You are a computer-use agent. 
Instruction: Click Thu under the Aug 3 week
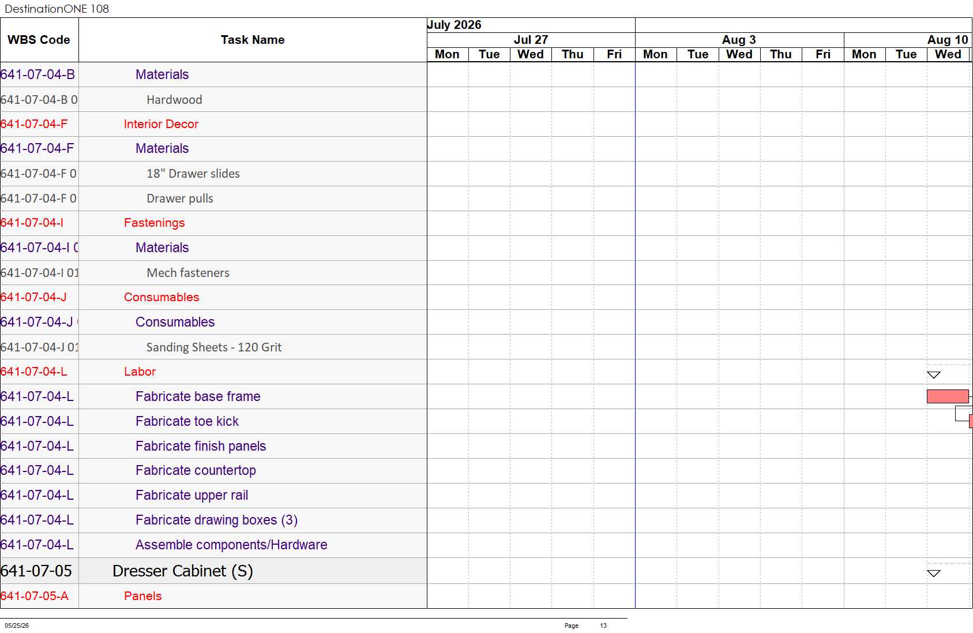click(781, 54)
